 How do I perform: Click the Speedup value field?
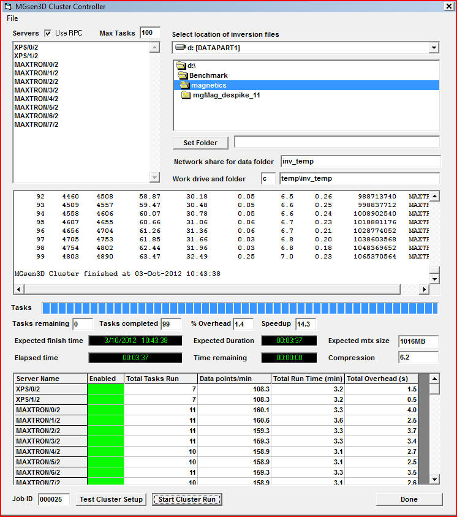[306, 324]
